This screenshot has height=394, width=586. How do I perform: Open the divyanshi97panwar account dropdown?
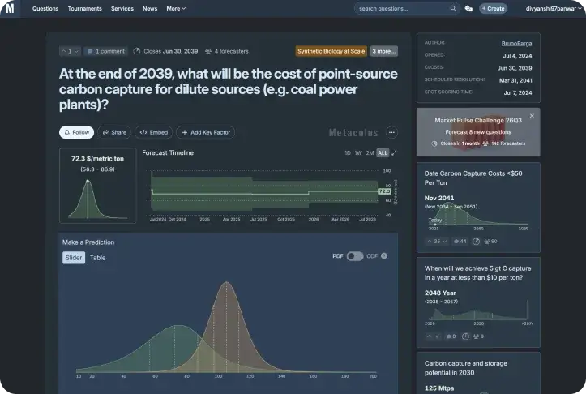[x=554, y=9]
